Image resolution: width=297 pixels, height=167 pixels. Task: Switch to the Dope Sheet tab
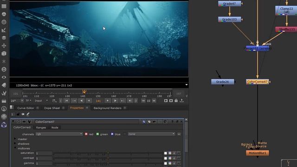(52, 108)
